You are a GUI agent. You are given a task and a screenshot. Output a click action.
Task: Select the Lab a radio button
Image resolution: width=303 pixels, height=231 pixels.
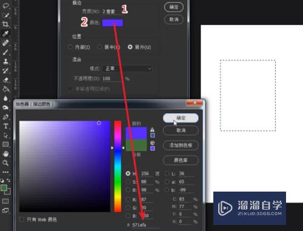(x=167, y=182)
